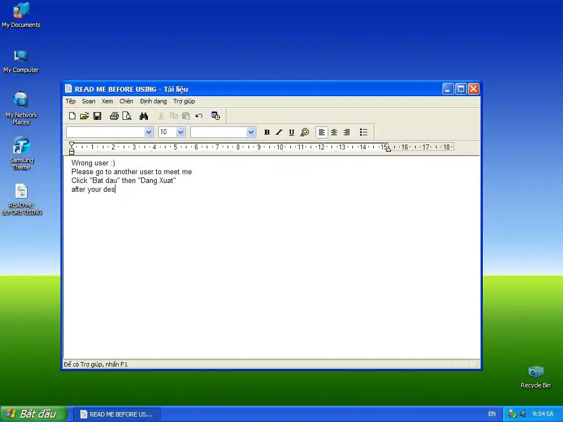This screenshot has height=422, width=563.
Task: Click the Open folder toolbar icon
Action: pos(84,116)
